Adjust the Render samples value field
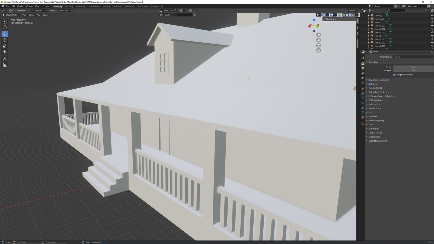 point(413,67)
